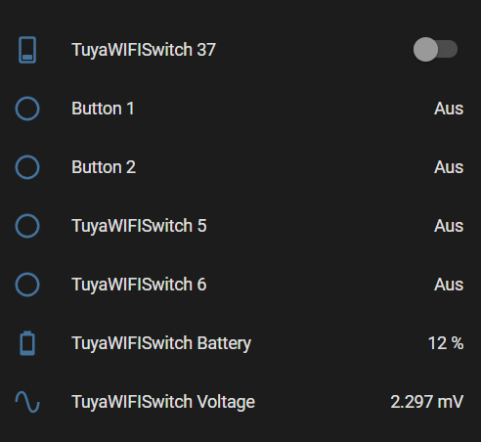Click the Aus state of Button 2
This screenshot has height=442, width=481.
click(449, 167)
